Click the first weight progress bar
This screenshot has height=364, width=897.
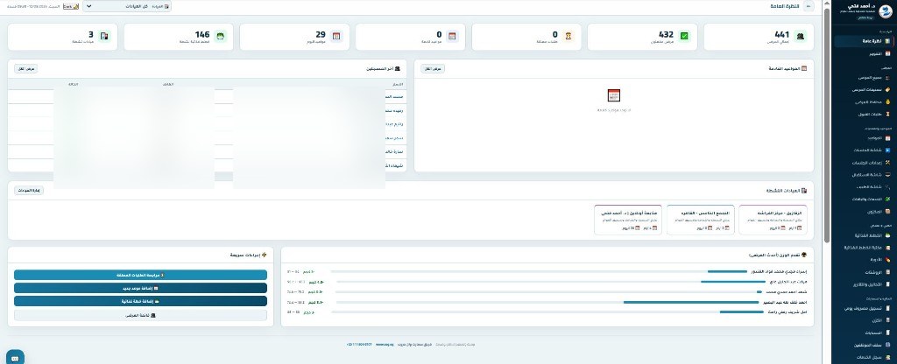point(539,271)
